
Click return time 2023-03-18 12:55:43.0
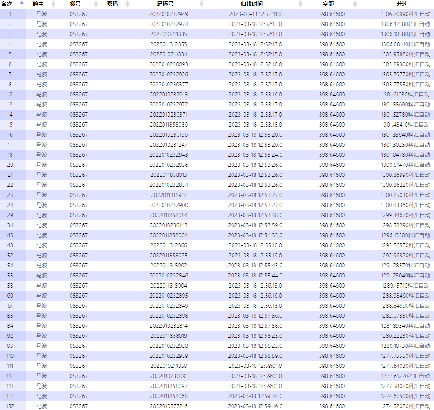click(x=255, y=266)
